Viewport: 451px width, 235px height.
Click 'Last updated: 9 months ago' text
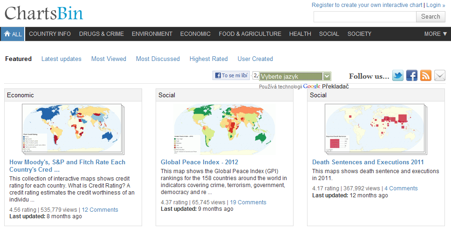[197, 209]
